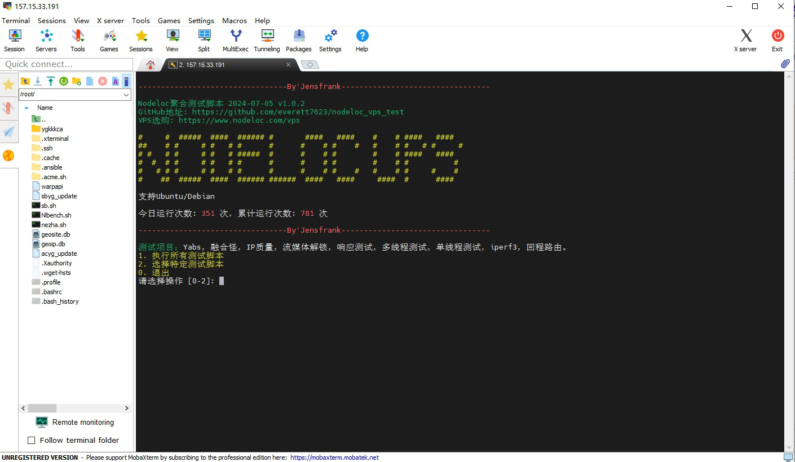This screenshot has height=462, width=795.
Task: Select the nezha.sh file
Action: 49,225
